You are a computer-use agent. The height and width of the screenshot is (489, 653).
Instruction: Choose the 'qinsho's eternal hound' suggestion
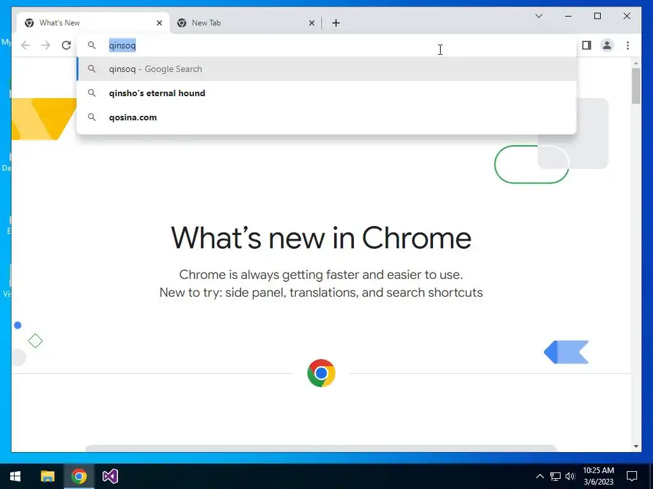pos(326,93)
